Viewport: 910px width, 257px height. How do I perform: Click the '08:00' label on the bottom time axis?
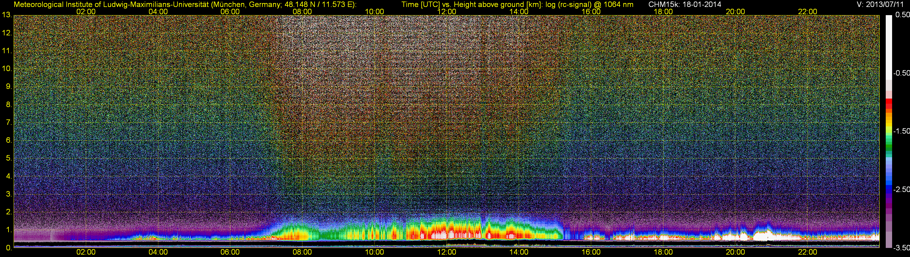point(302,252)
